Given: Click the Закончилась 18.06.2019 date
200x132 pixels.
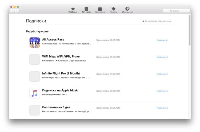Looking at the screenshot, I should pos(108,57).
